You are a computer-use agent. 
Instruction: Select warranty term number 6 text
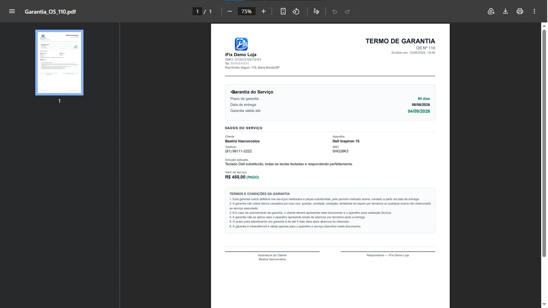click(295, 226)
